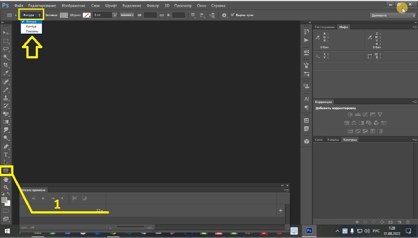Click the delete path trash icon
Screen dimensions: 418x238
[x=408, y=222]
